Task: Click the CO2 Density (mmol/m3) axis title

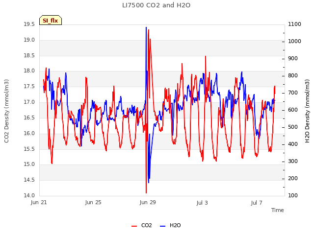Action: click(x=6, y=111)
